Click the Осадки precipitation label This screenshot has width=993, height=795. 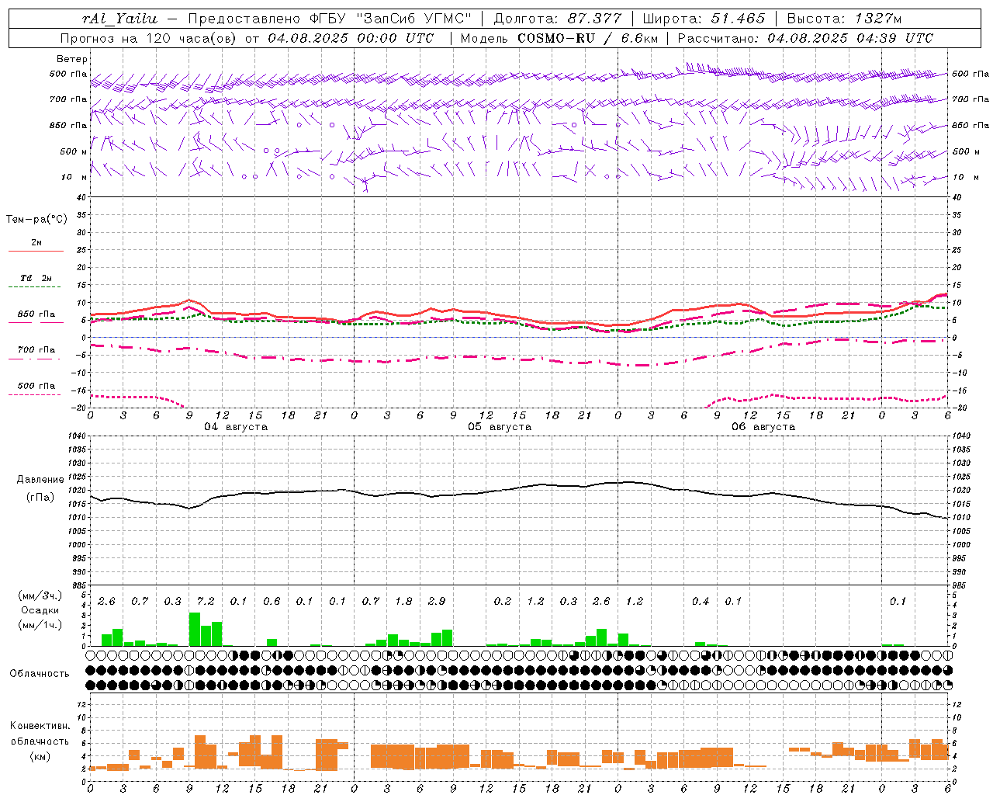click(40, 610)
